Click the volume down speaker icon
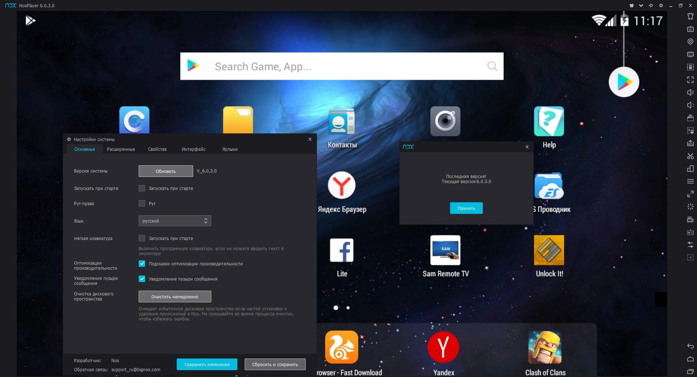This screenshot has width=697, height=377. pos(690,105)
